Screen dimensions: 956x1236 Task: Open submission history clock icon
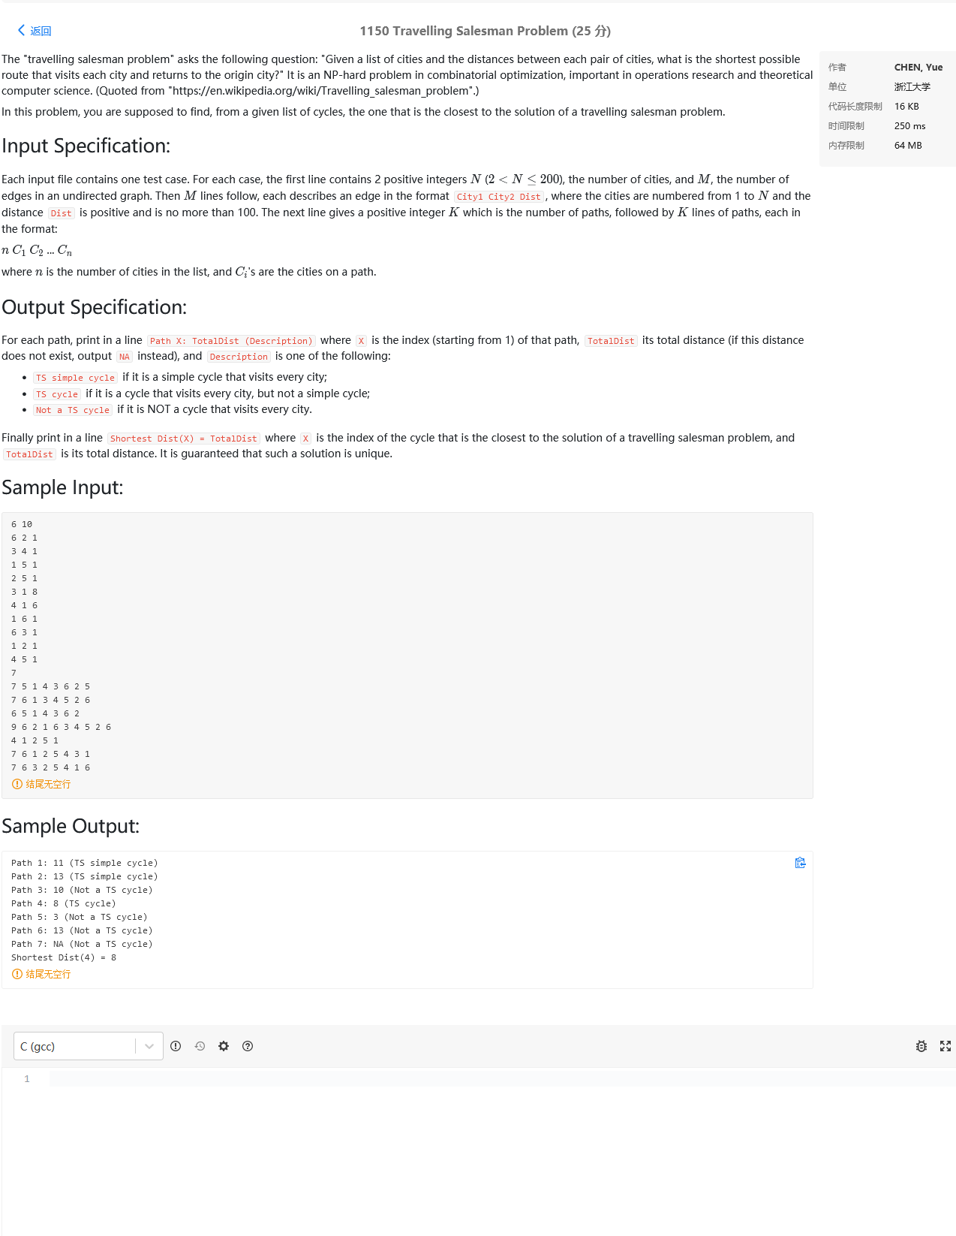tap(200, 1046)
